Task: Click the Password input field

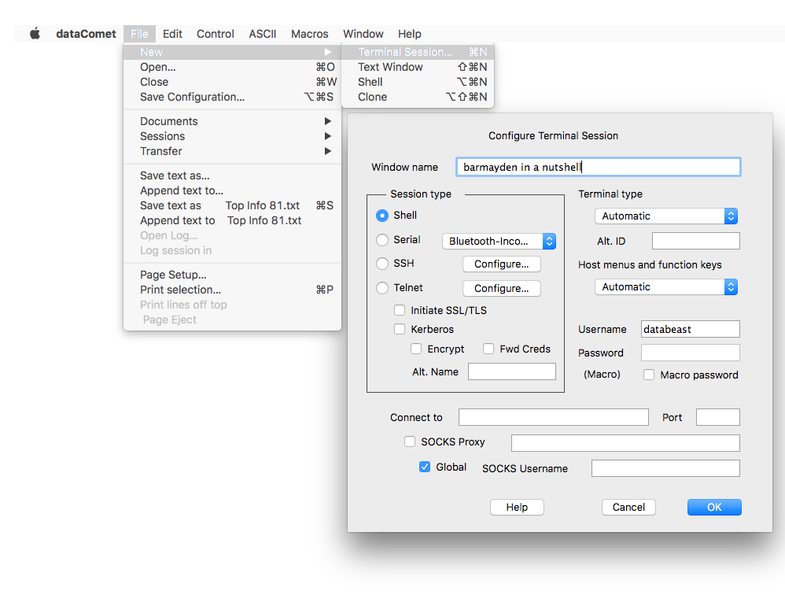Action: pyautogui.click(x=691, y=353)
